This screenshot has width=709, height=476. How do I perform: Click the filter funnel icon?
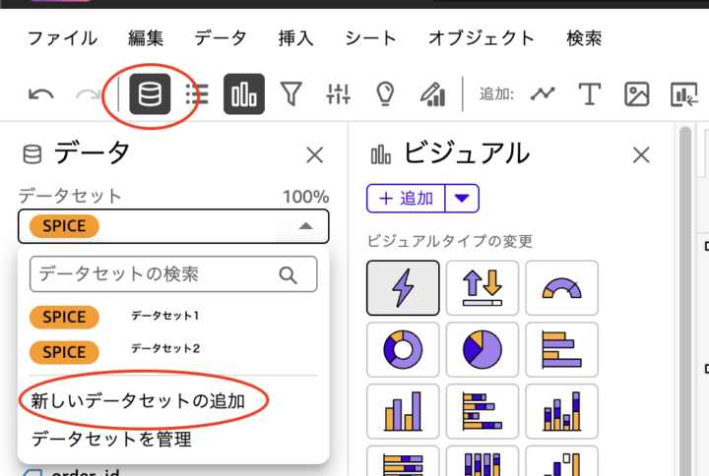click(290, 94)
